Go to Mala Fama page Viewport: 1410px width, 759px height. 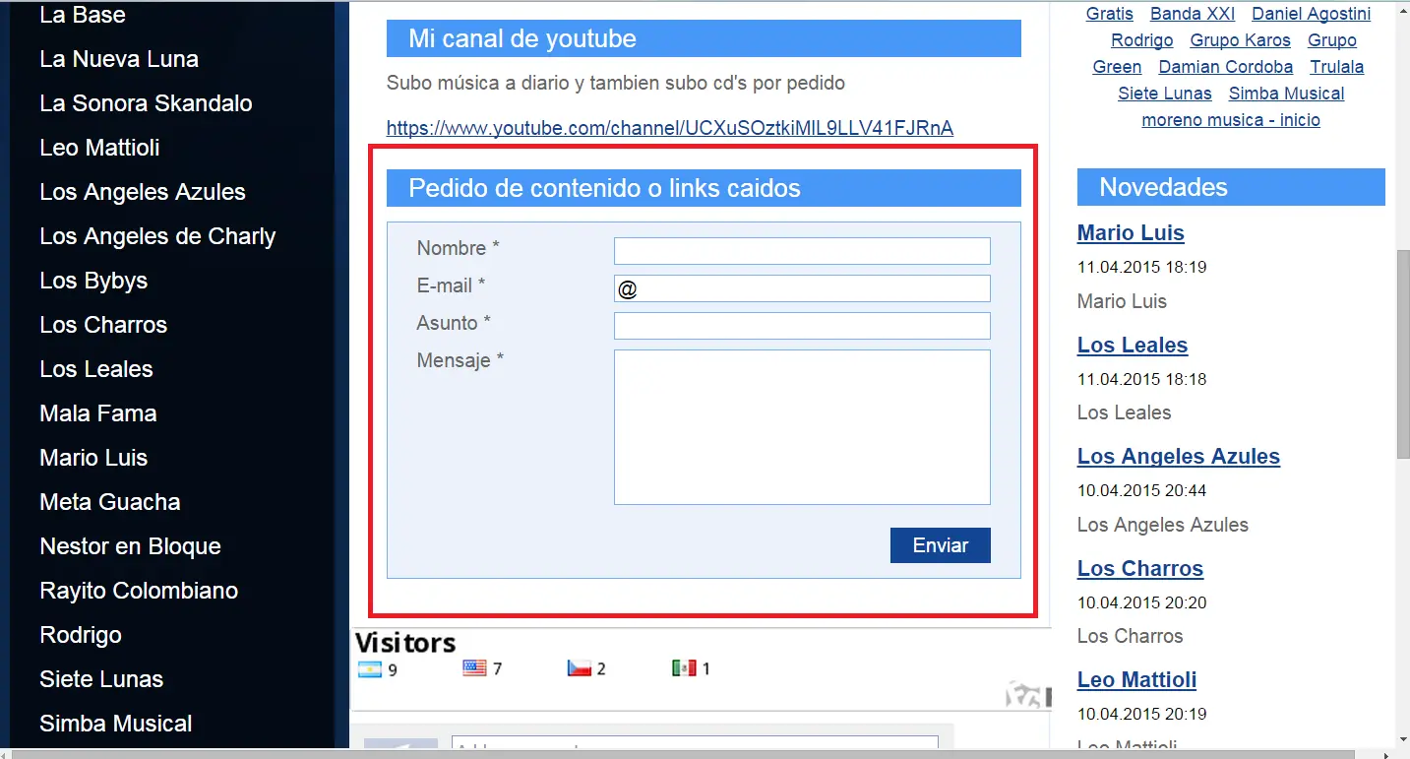point(98,413)
